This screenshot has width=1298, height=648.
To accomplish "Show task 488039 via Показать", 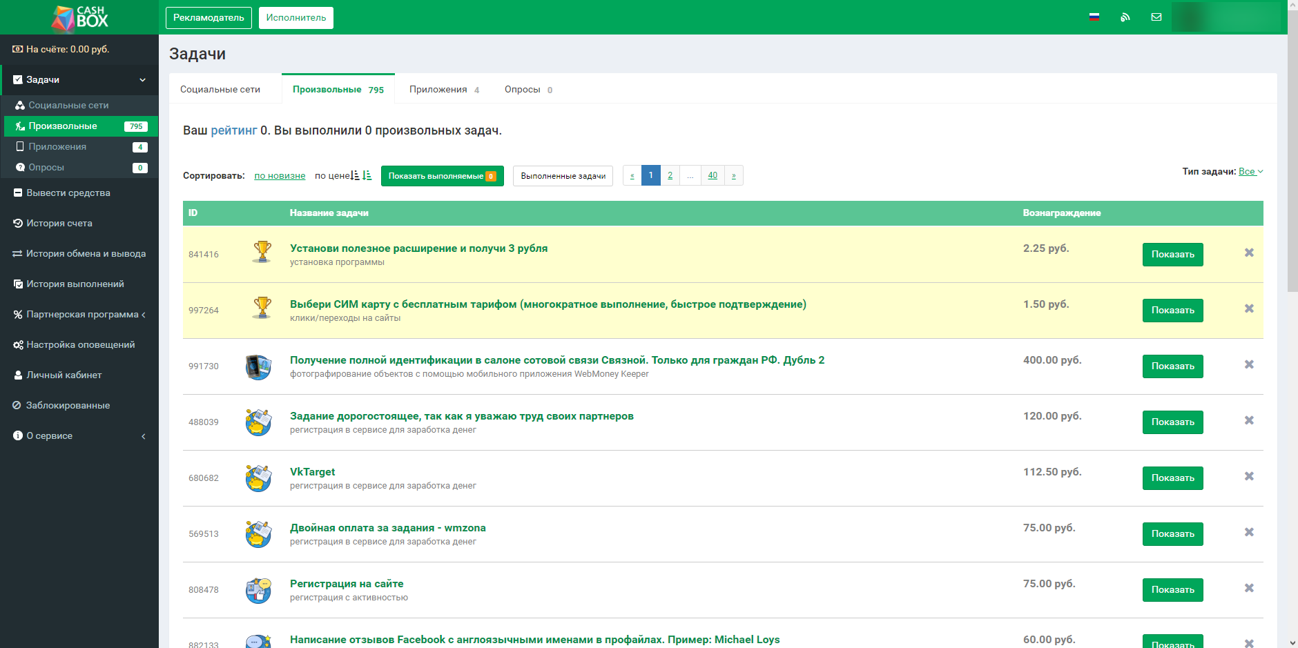I will (1173, 422).
